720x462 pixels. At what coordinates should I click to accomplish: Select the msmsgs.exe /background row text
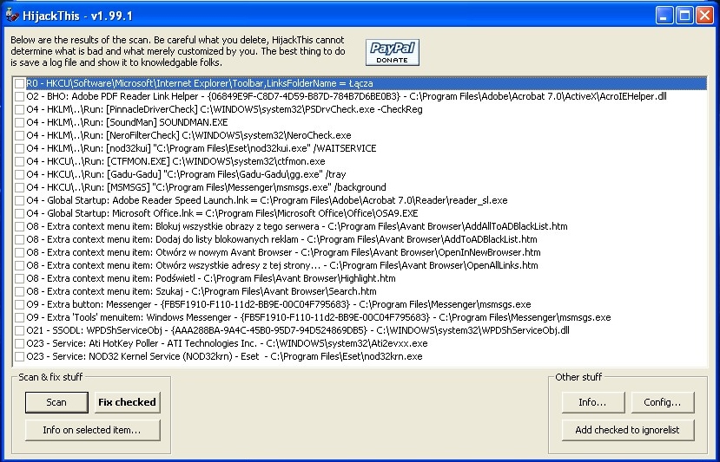[206, 187]
